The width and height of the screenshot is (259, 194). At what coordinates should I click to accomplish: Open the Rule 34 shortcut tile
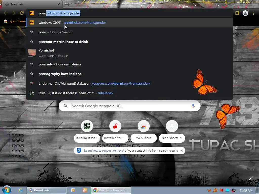tap(87, 131)
